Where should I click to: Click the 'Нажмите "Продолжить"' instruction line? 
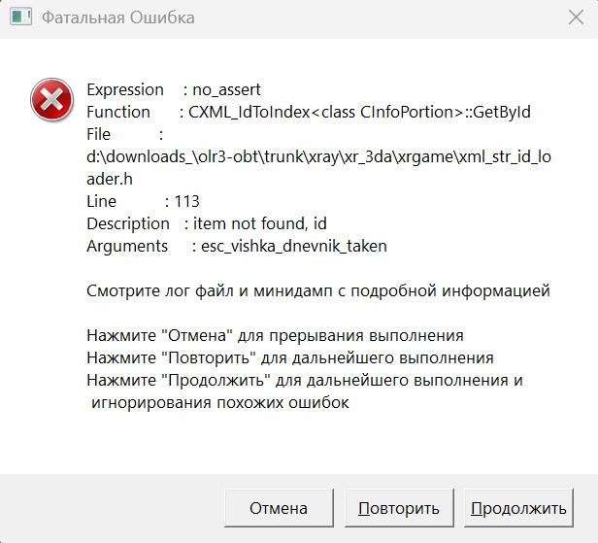(305, 380)
